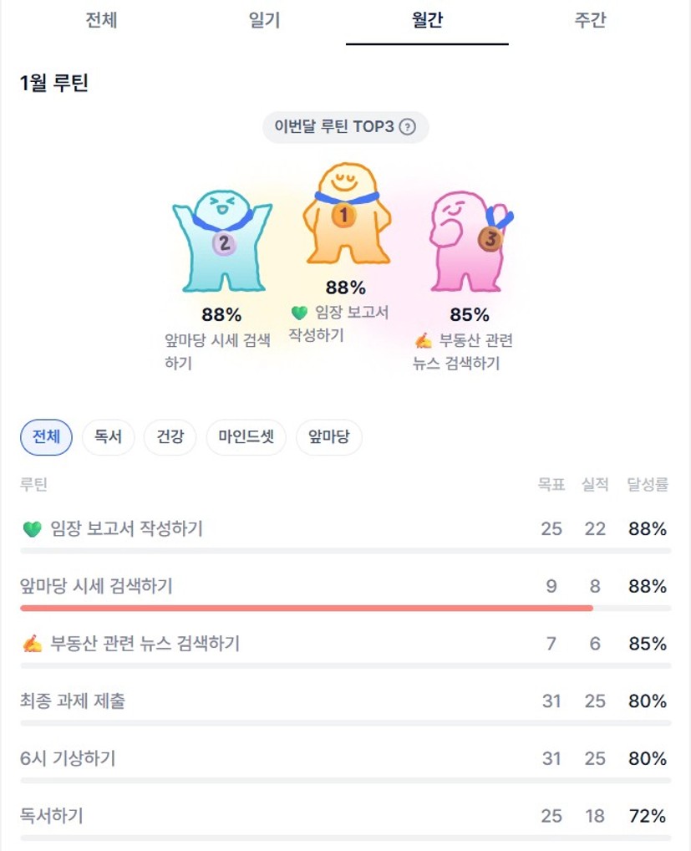Screen dimensions: 691x851
Task: Filter routines by 건강 category
Action: click(170, 437)
